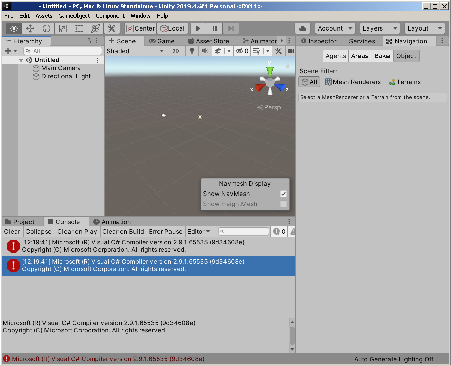Image resolution: width=451 pixels, height=366 pixels.
Task: Select the Move tool
Action: pyautogui.click(x=30, y=28)
